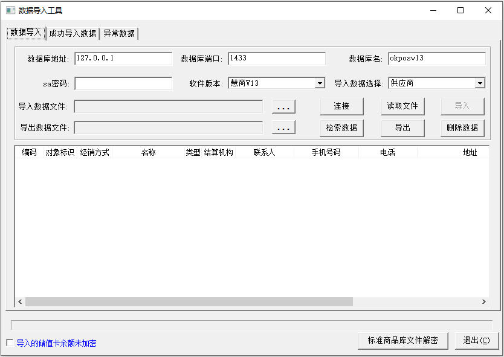Click the 删除数据 button
This screenshot has height=357, width=504.
click(x=462, y=127)
